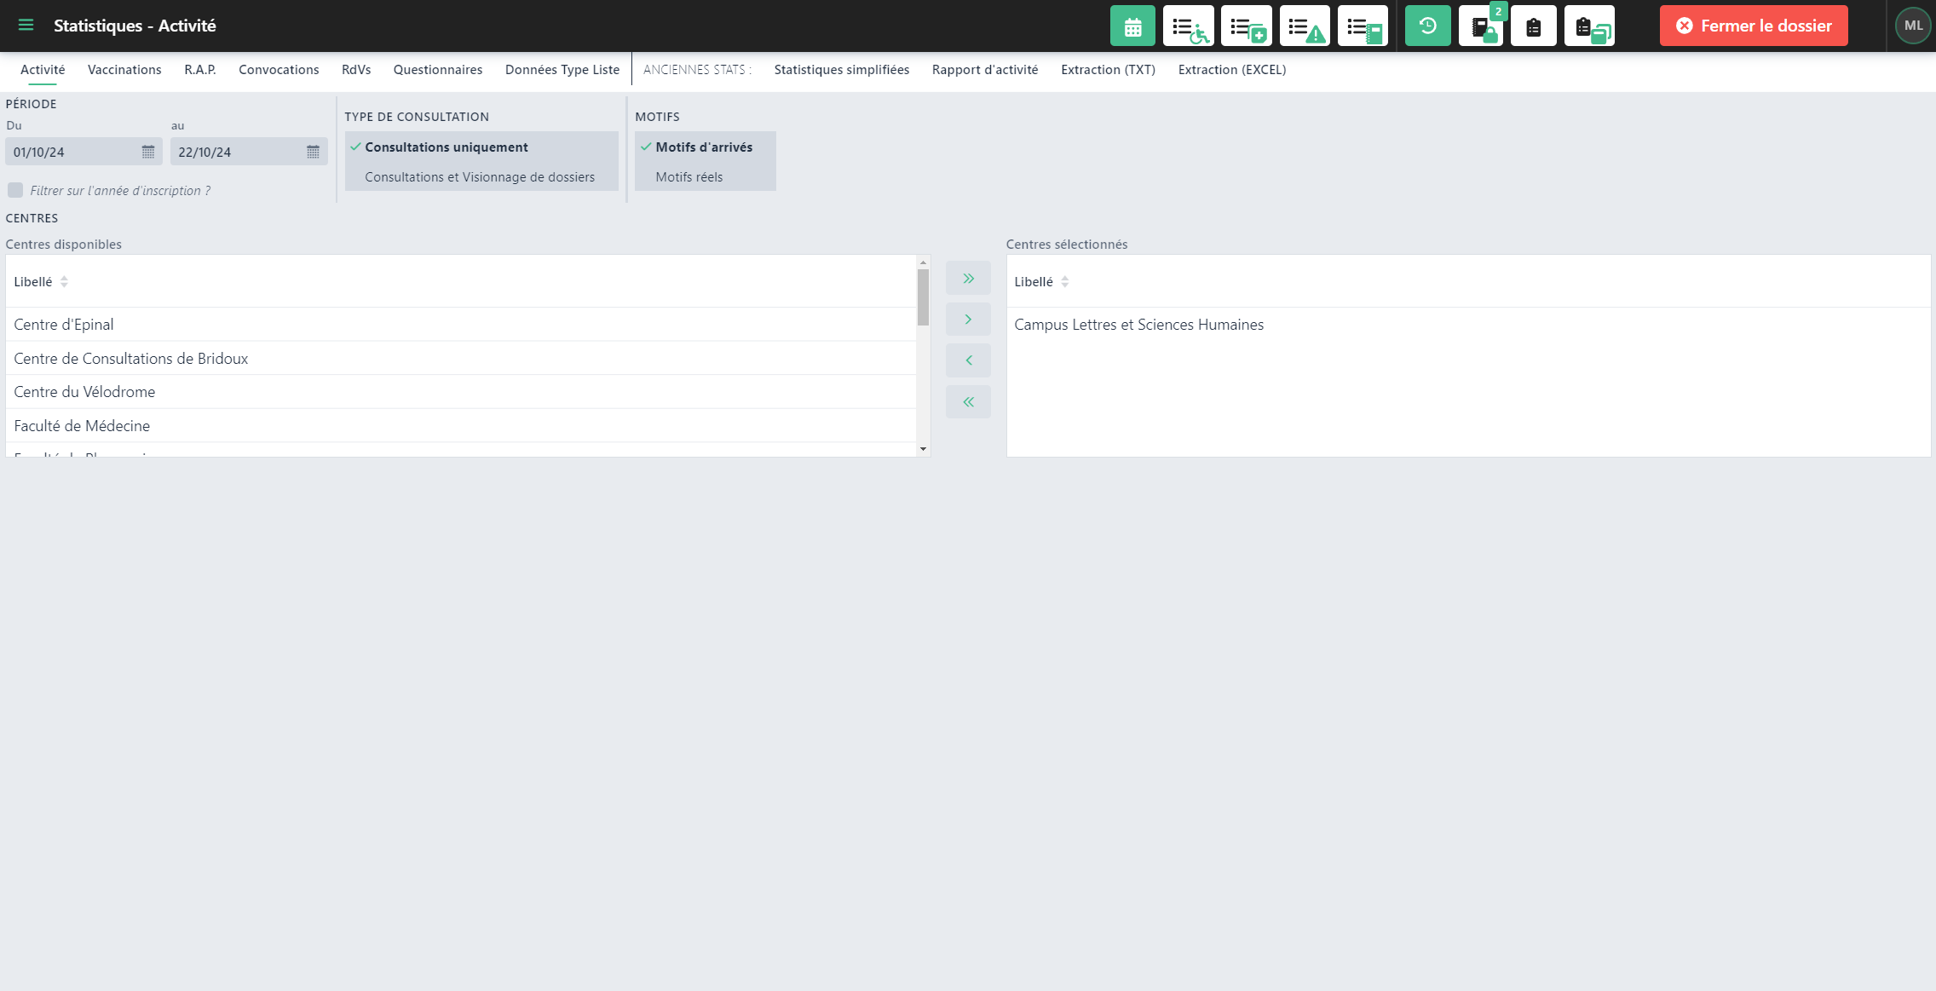Choose the 'Motifs réels' option
The image size is (1936, 991).
(689, 177)
